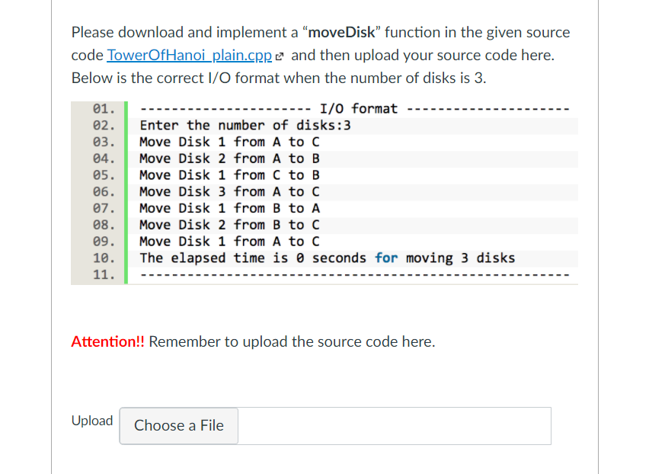The height and width of the screenshot is (474, 649).
Task: Click the line Move Disk 2 from B to C
Action: pos(229,225)
